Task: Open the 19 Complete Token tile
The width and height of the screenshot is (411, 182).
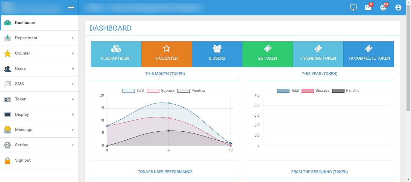Action: coord(368,54)
